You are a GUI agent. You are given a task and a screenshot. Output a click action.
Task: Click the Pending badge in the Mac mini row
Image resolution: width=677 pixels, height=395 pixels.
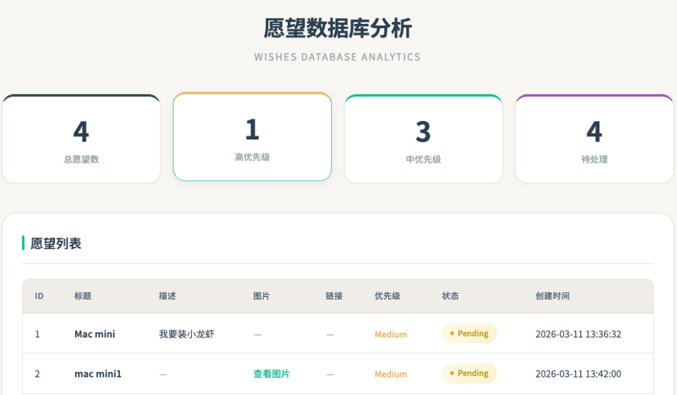[x=470, y=334]
